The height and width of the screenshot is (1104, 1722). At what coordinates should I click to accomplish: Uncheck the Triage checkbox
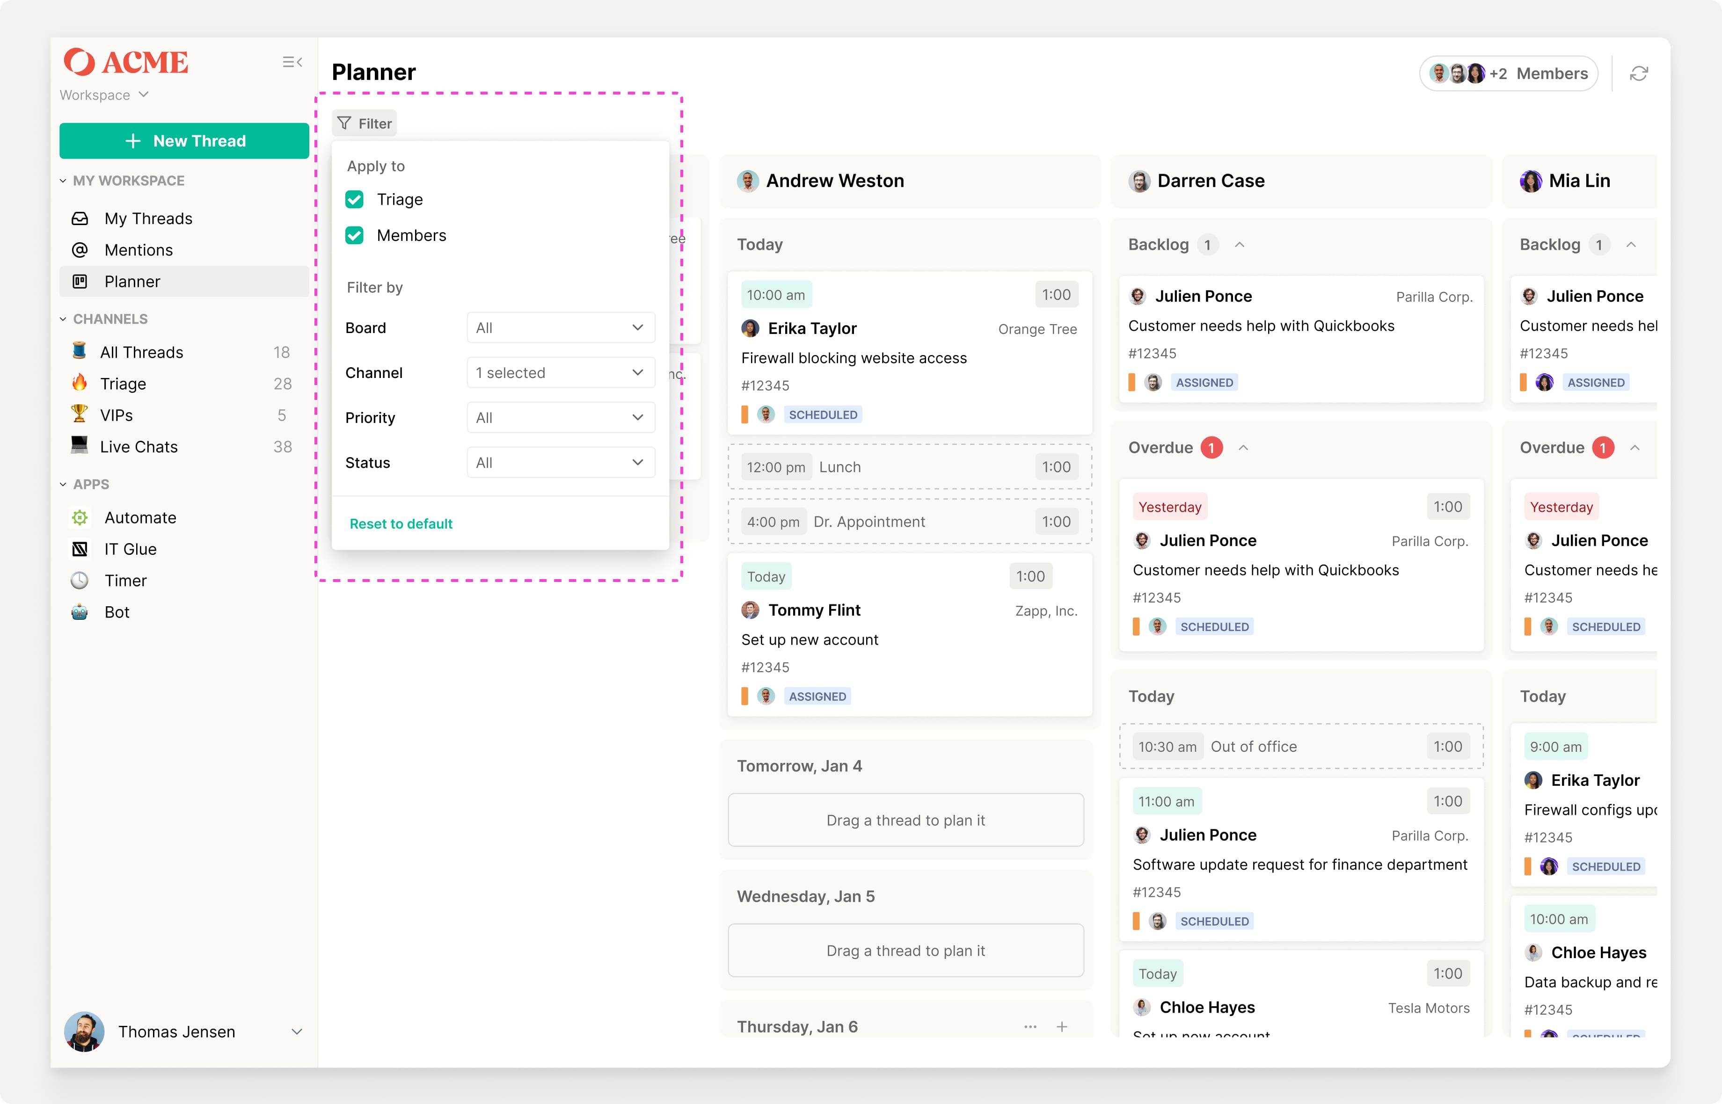pos(355,199)
